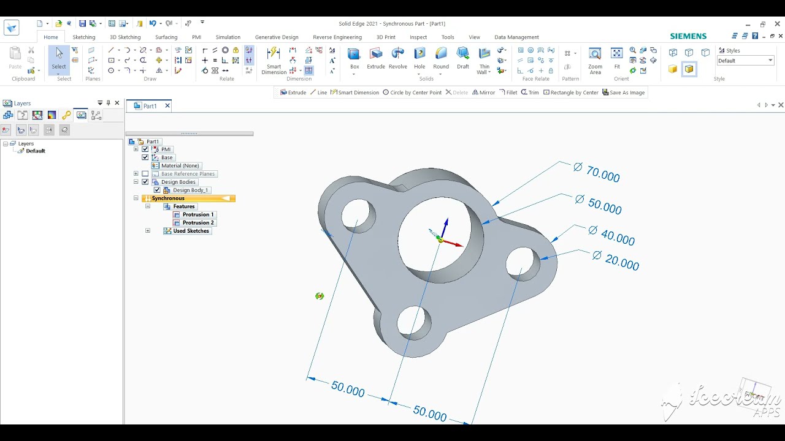
Task: Expand the PMI tree node
Action: pos(136,149)
